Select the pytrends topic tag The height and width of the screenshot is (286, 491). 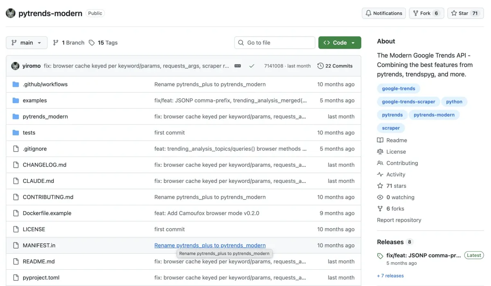coord(392,115)
